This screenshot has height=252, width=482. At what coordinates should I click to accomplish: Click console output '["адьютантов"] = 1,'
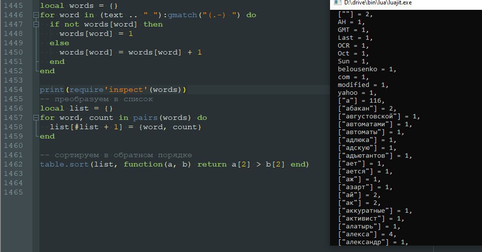(x=375, y=156)
